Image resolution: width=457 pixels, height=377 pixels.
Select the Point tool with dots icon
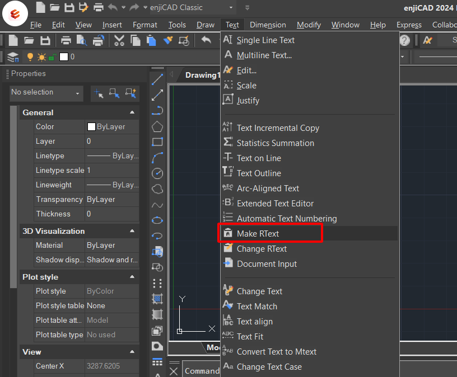(x=157, y=283)
